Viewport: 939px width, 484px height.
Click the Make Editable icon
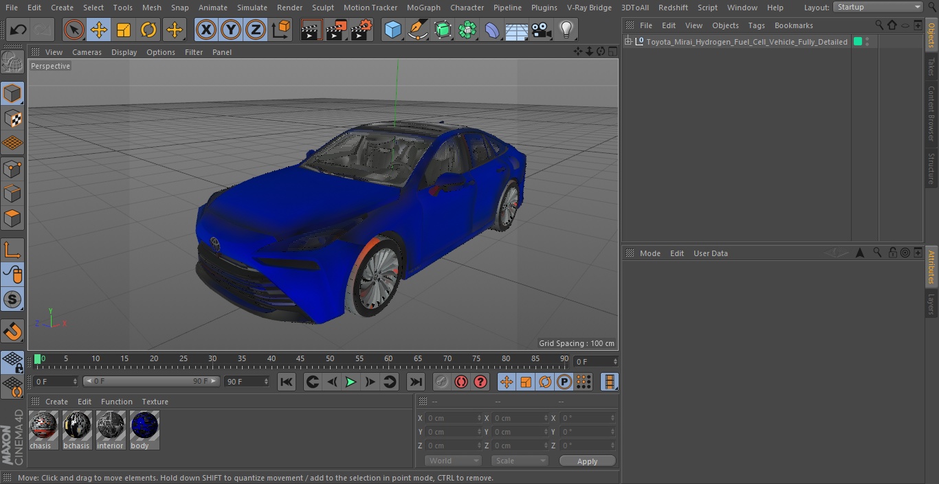point(12,62)
